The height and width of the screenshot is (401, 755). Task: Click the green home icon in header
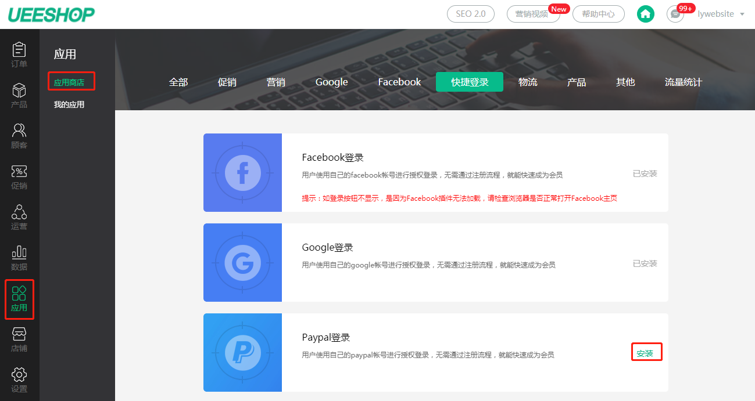(x=646, y=14)
